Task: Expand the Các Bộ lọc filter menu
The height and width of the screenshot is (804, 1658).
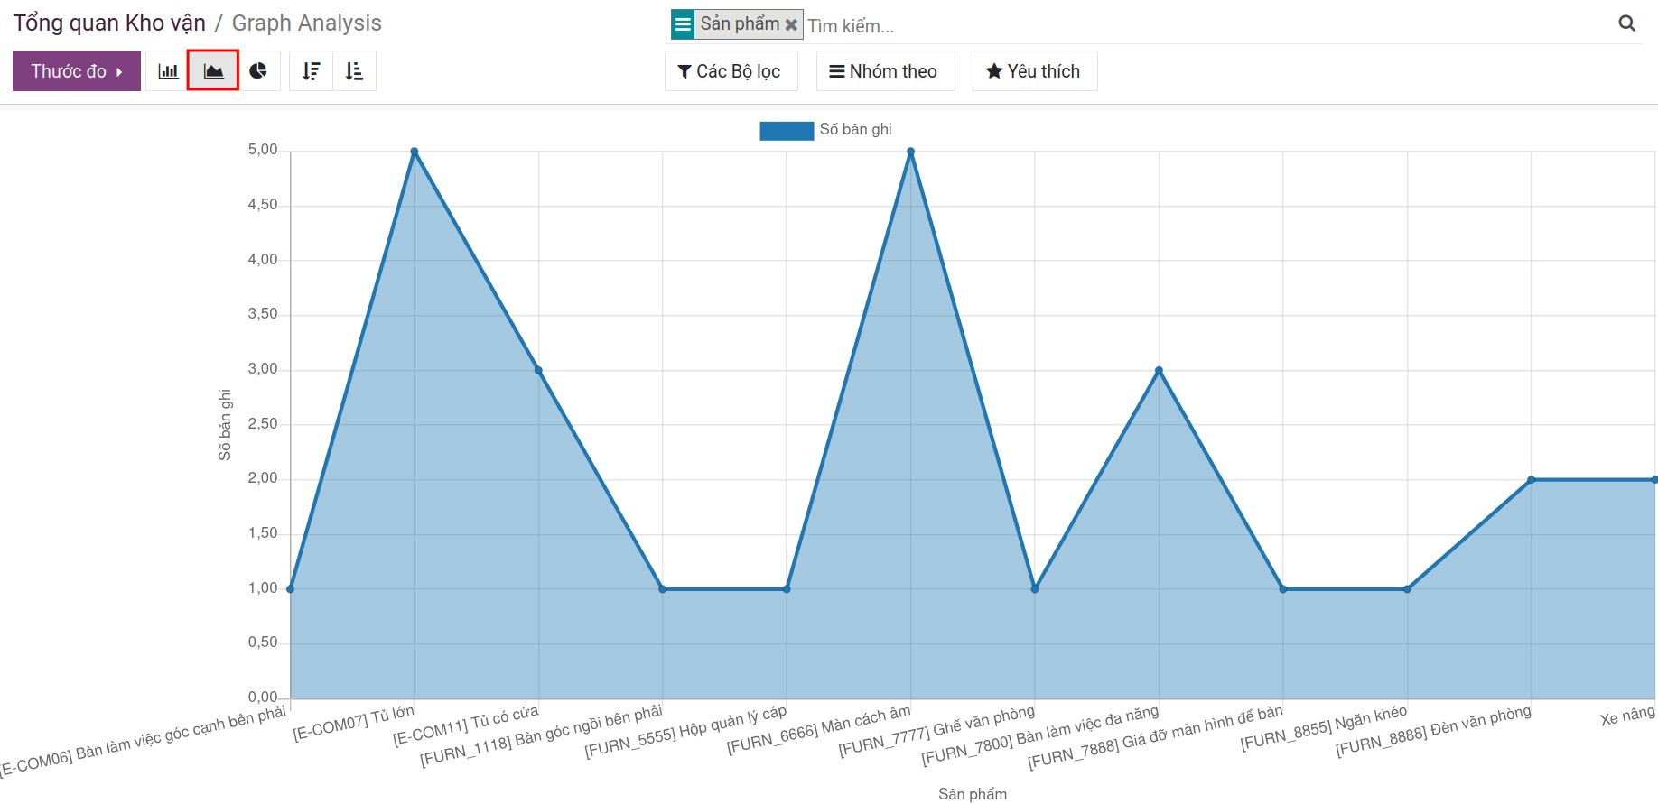Action: click(730, 71)
